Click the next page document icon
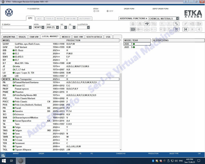The width and height of the screenshot is (205, 164). click(x=199, y=24)
